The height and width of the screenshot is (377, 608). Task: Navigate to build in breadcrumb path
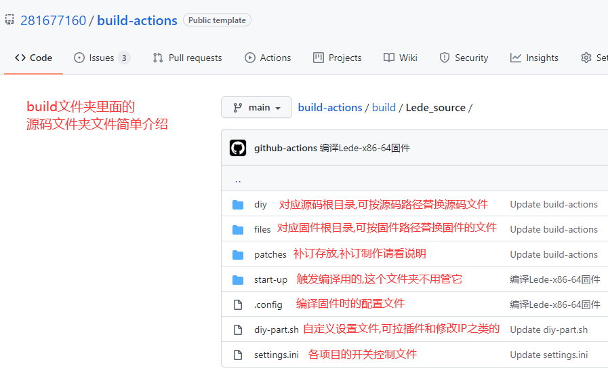pos(384,108)
